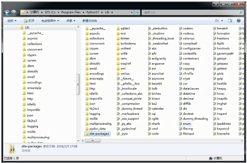This screenshot has width=247, height=163.
Task: Select the asyncio folder icon in tree
Action: 24,38
